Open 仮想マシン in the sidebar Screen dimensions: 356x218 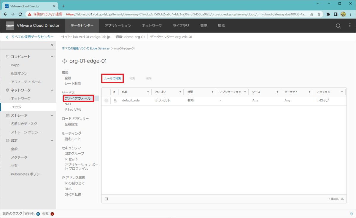click(19, 73)
